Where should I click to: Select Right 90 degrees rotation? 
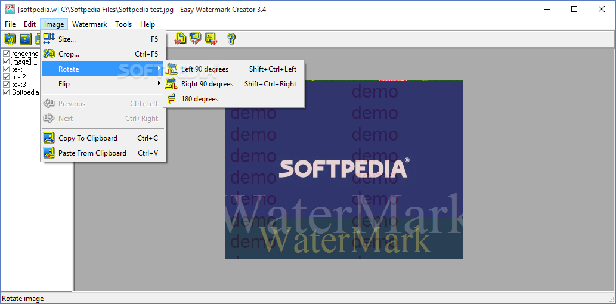(234, 83)
